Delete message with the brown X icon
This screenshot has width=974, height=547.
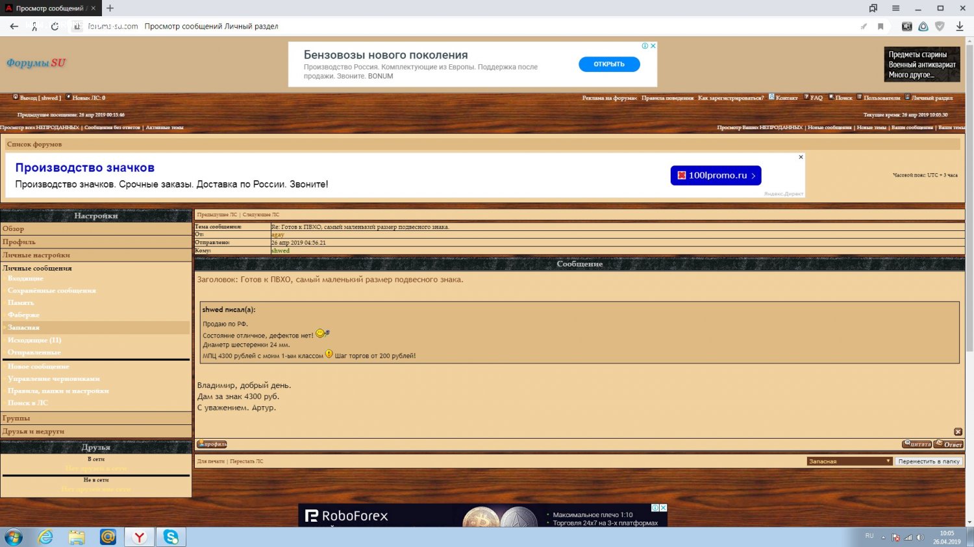click(958, 432)
